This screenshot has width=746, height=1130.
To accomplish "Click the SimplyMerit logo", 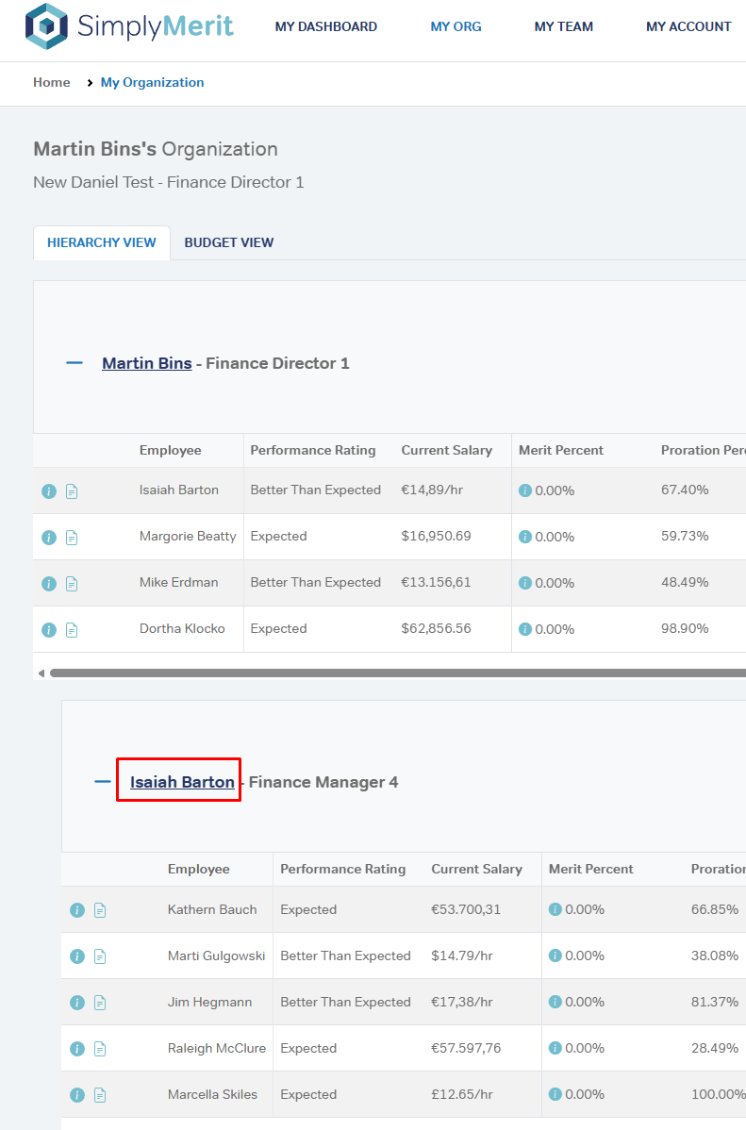I will click(129, 26).
